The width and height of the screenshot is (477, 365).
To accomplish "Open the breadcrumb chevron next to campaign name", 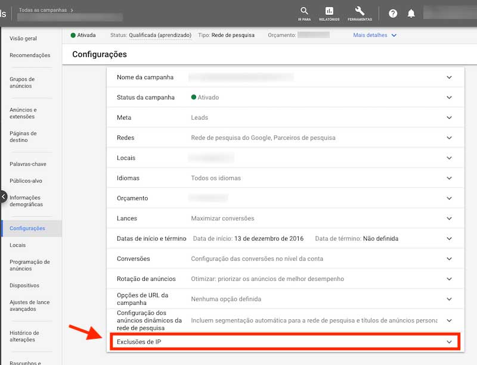I will pos(73,10).
